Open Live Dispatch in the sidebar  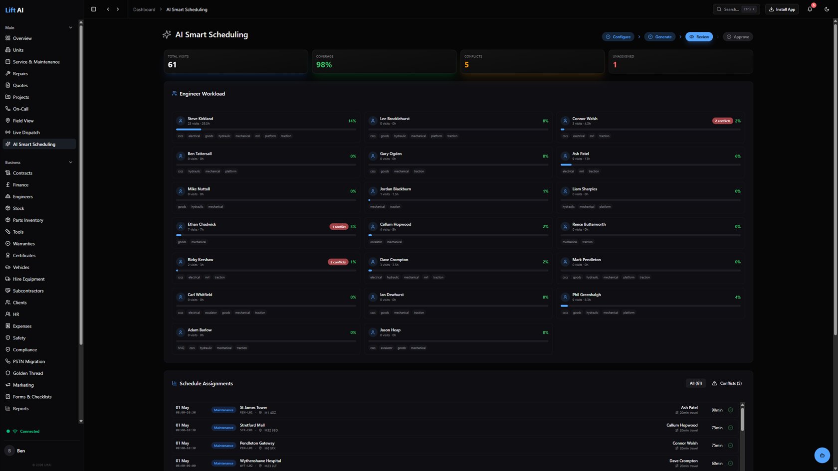(39, 133)
